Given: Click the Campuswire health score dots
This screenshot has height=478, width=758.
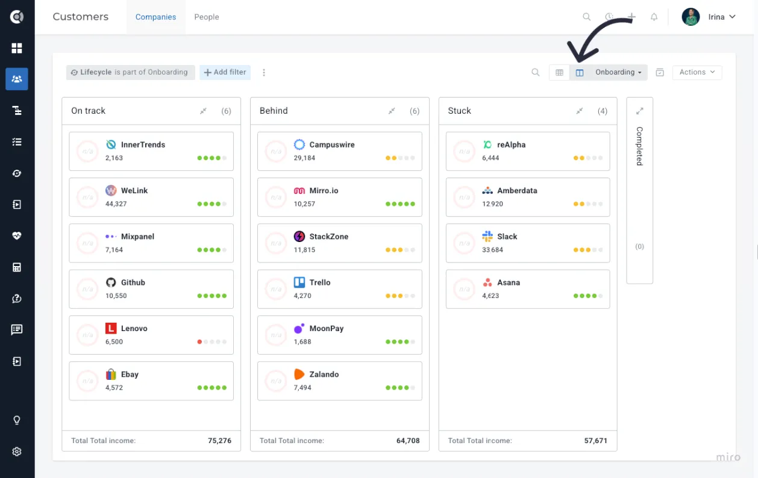Looking at the screenshot, I should [401, 158].
